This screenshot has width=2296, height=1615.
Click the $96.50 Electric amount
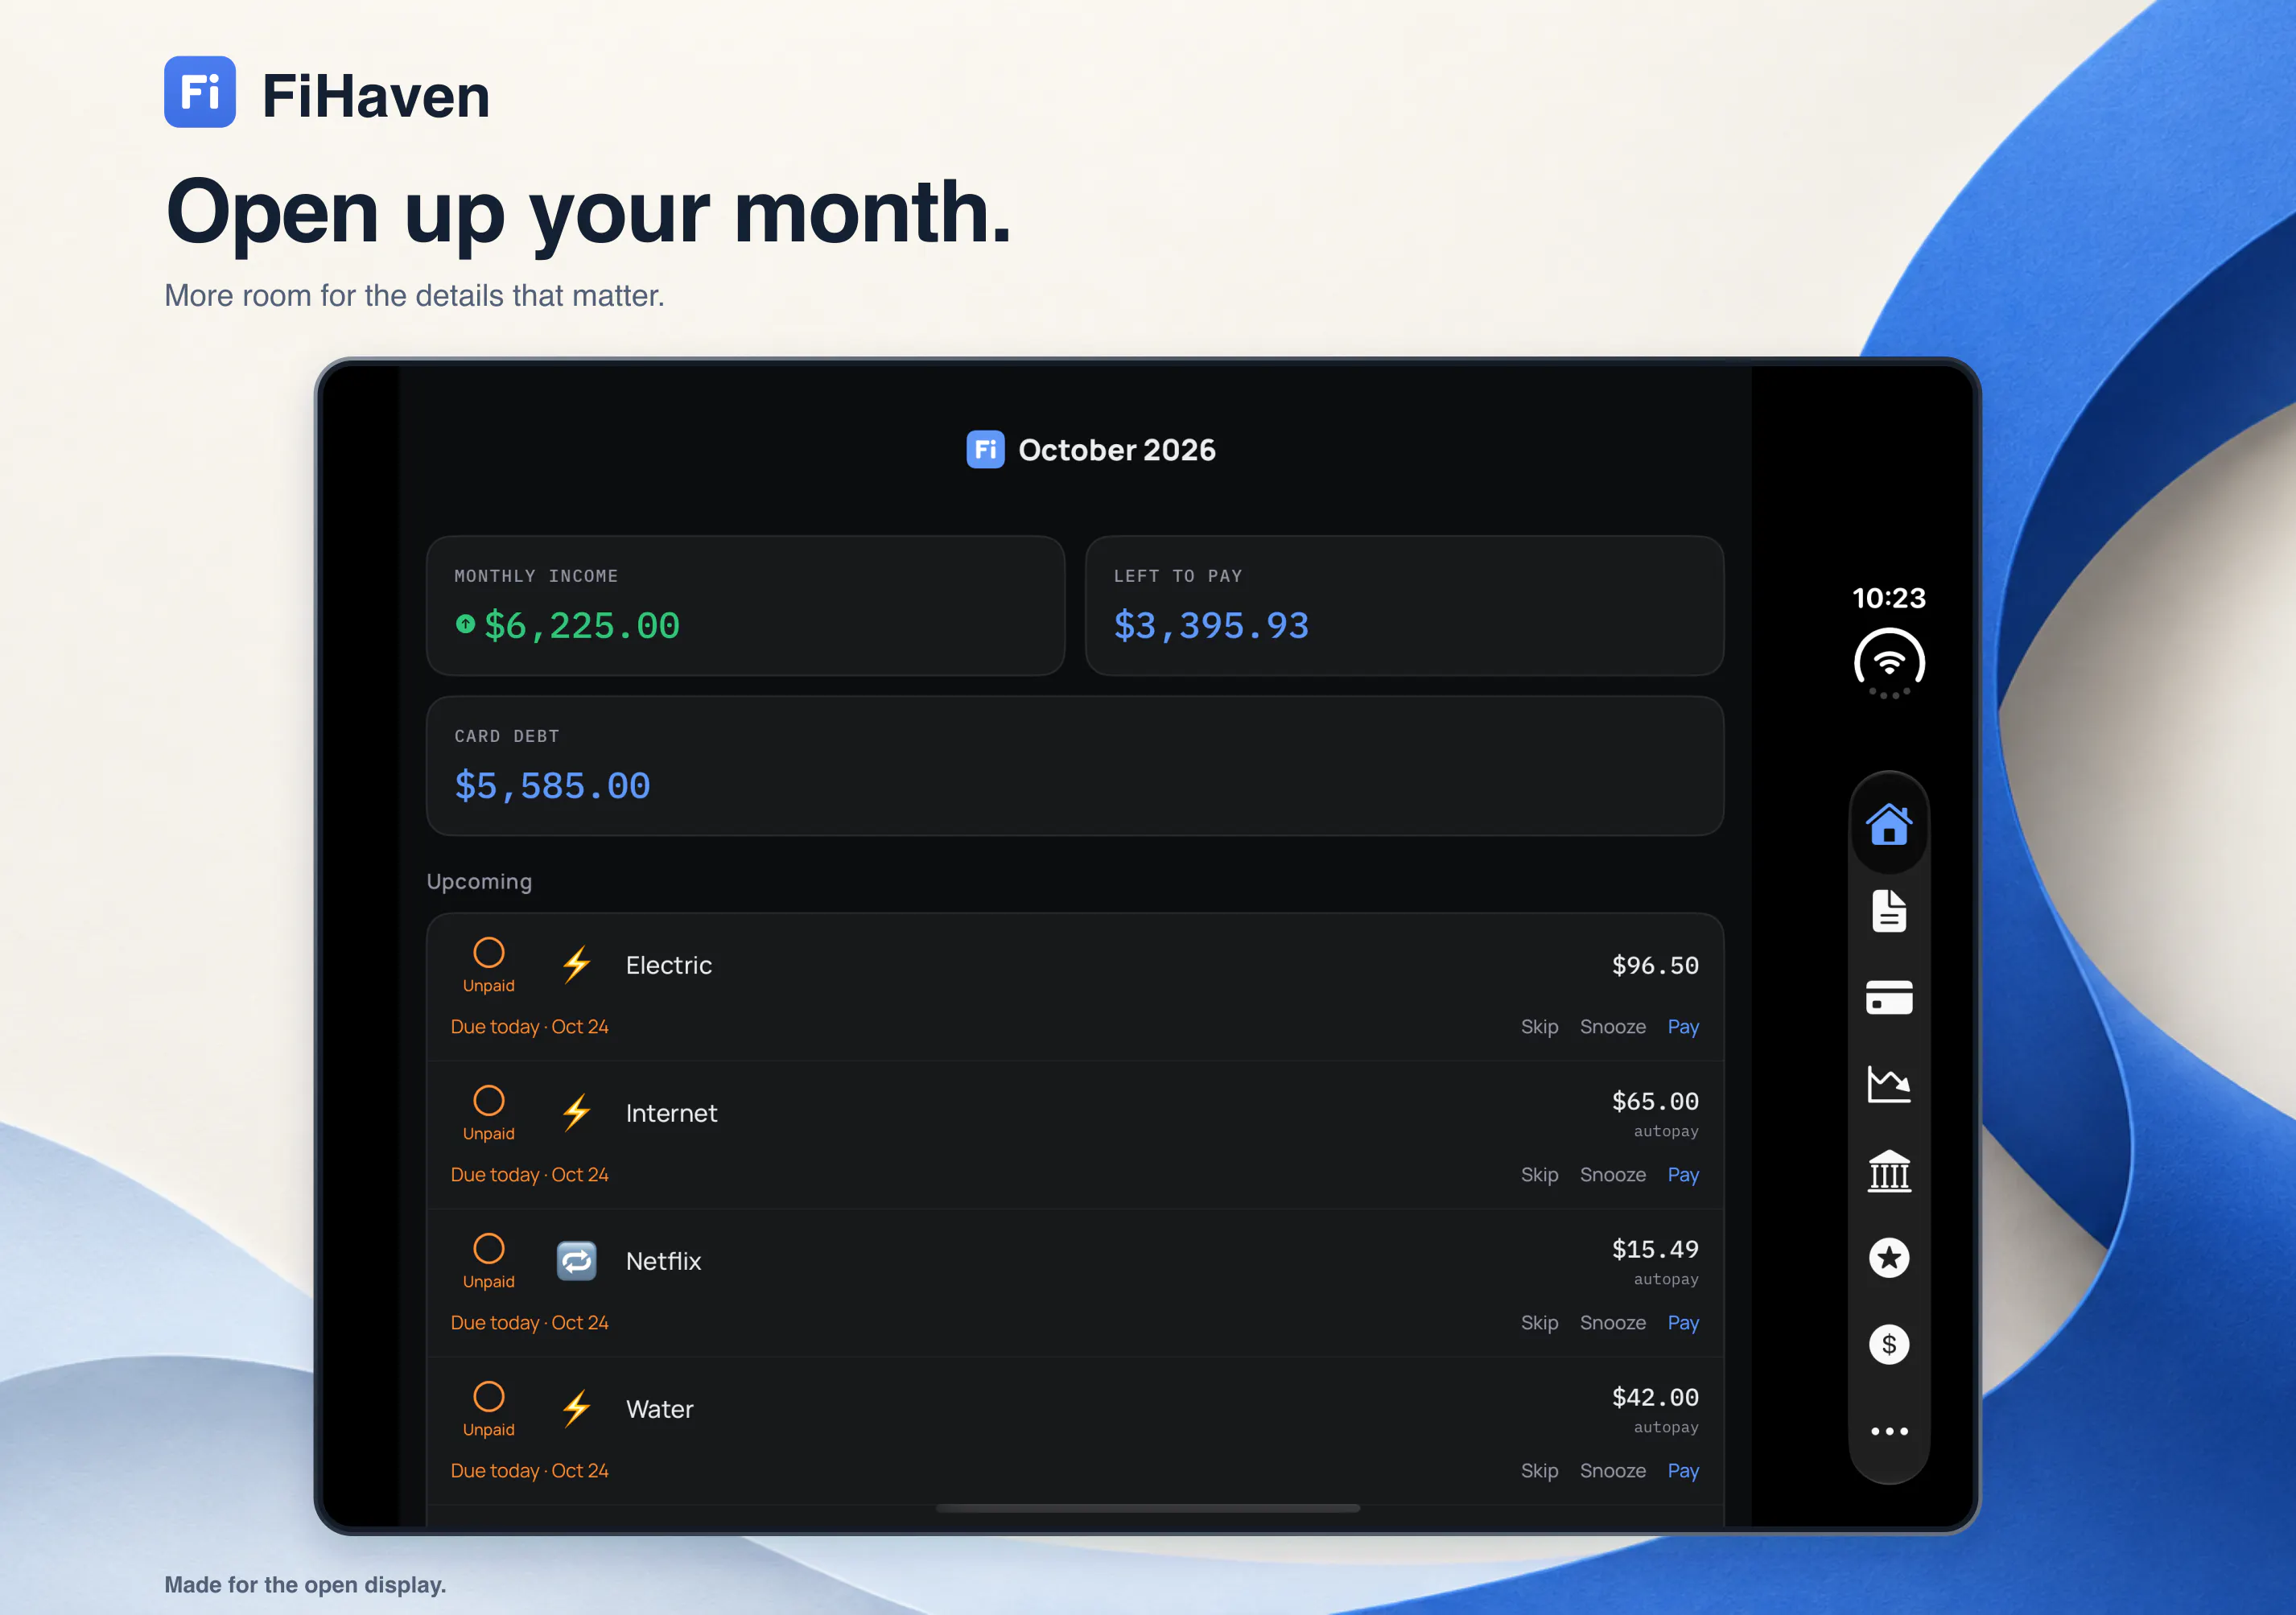[x=1654, y=965]
